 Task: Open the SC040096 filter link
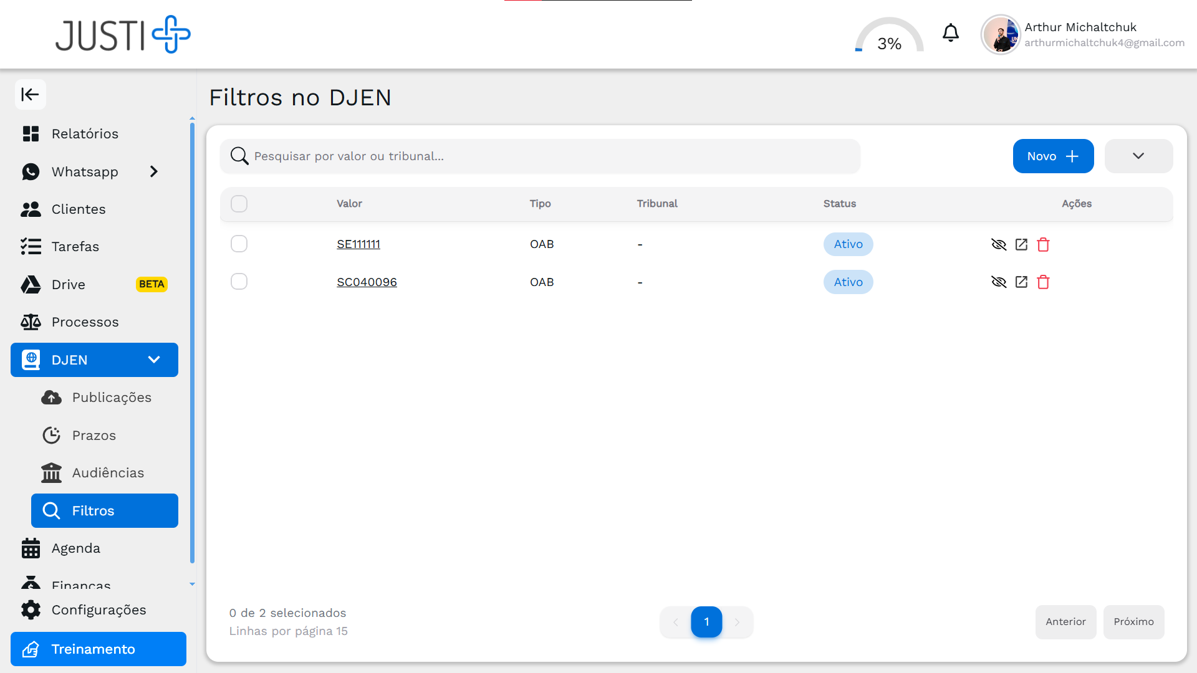(x=367, y=282)
